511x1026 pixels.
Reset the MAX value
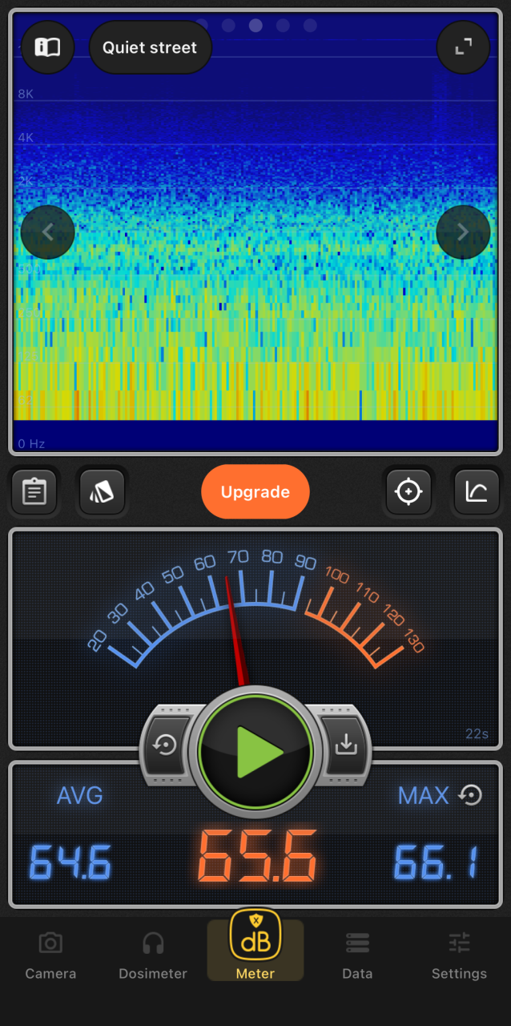click(x=470, y=795)
